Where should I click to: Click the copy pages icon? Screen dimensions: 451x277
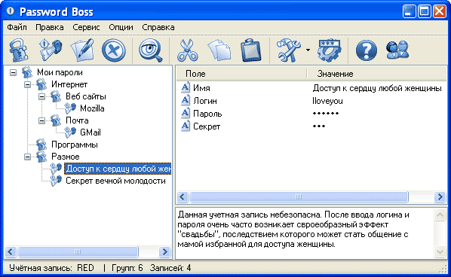pyautogui.click(x=219, y=50)
